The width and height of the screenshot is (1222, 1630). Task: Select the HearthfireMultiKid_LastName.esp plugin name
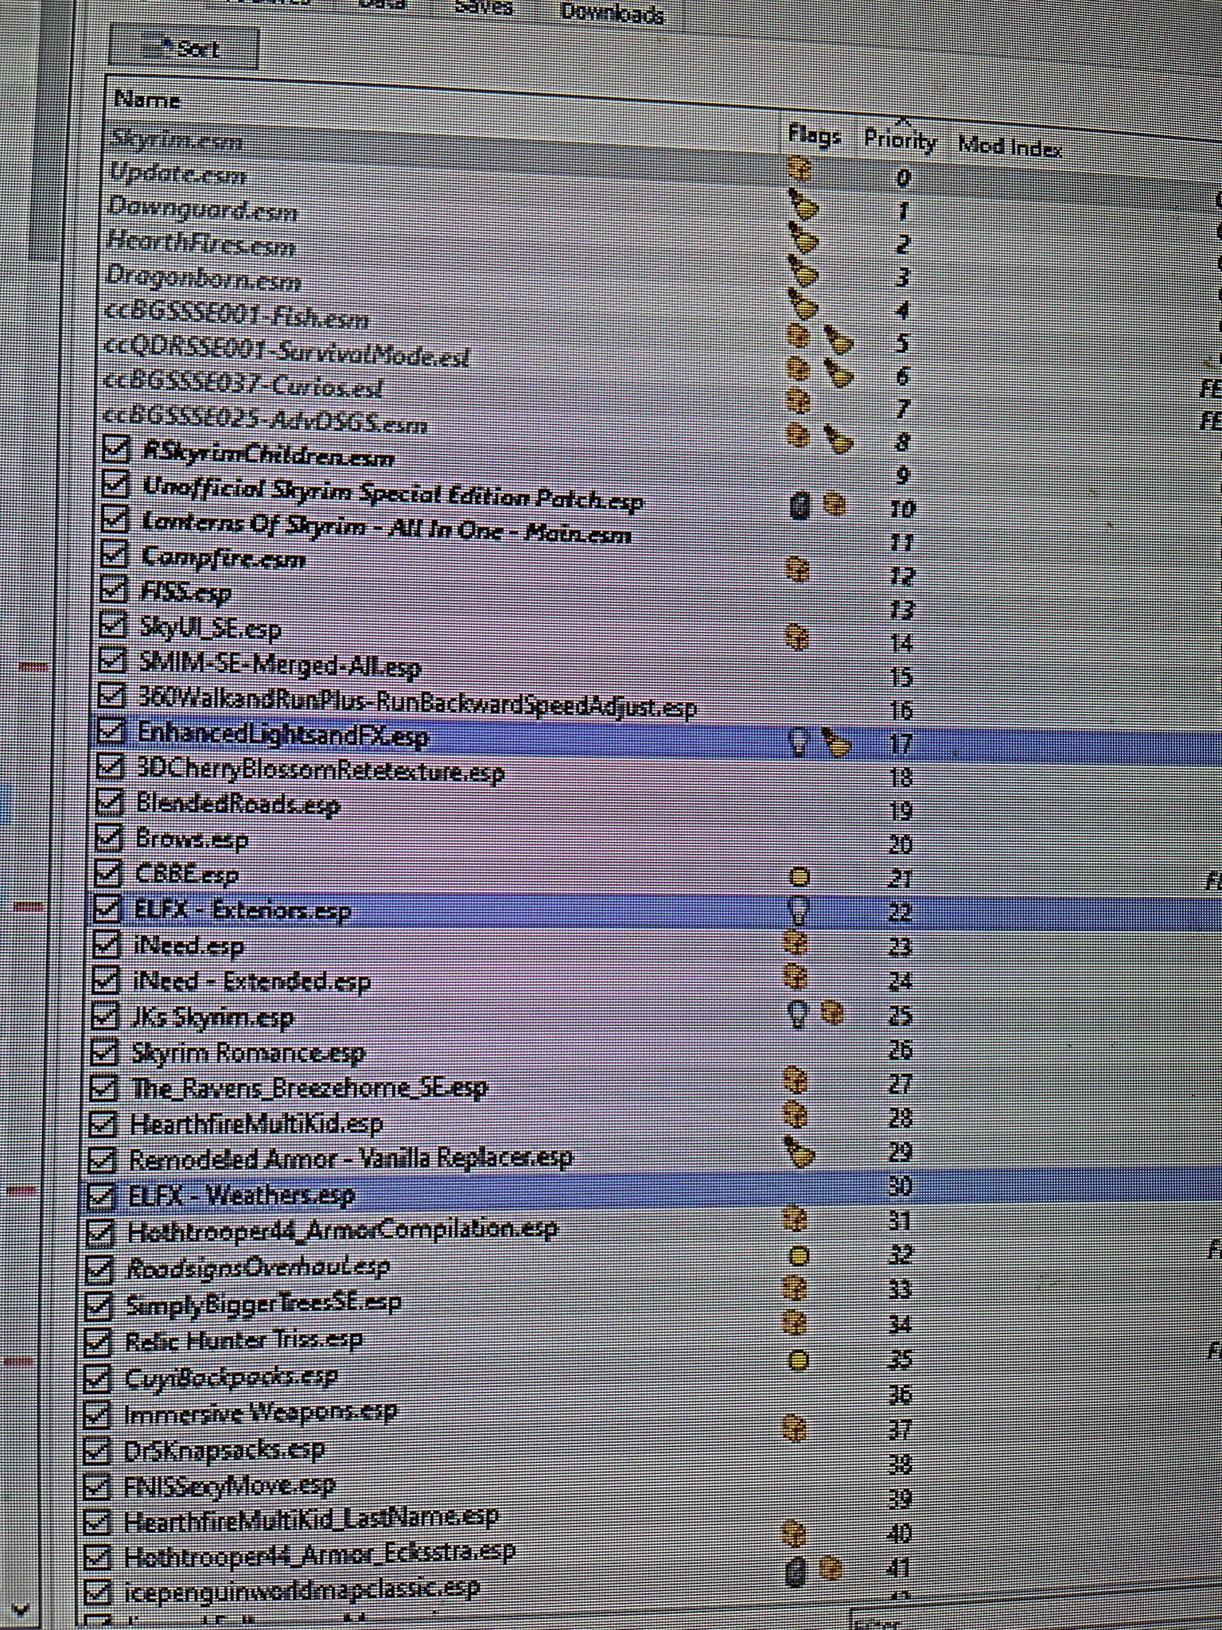pos(311,1519)
